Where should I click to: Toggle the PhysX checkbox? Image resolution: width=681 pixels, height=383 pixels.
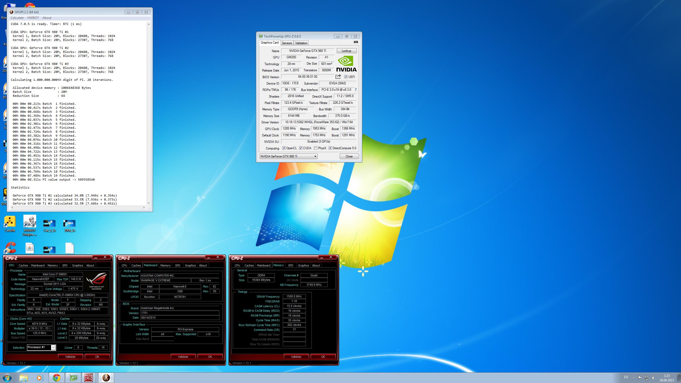click(315, 148)
